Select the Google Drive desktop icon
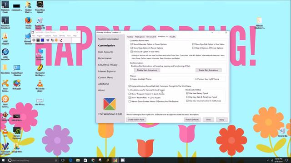This screenshot has height=163, width=291. point(17,148)
